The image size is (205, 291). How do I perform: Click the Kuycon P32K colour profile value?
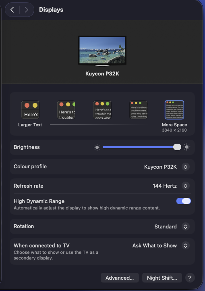click(x=160, y=167)
